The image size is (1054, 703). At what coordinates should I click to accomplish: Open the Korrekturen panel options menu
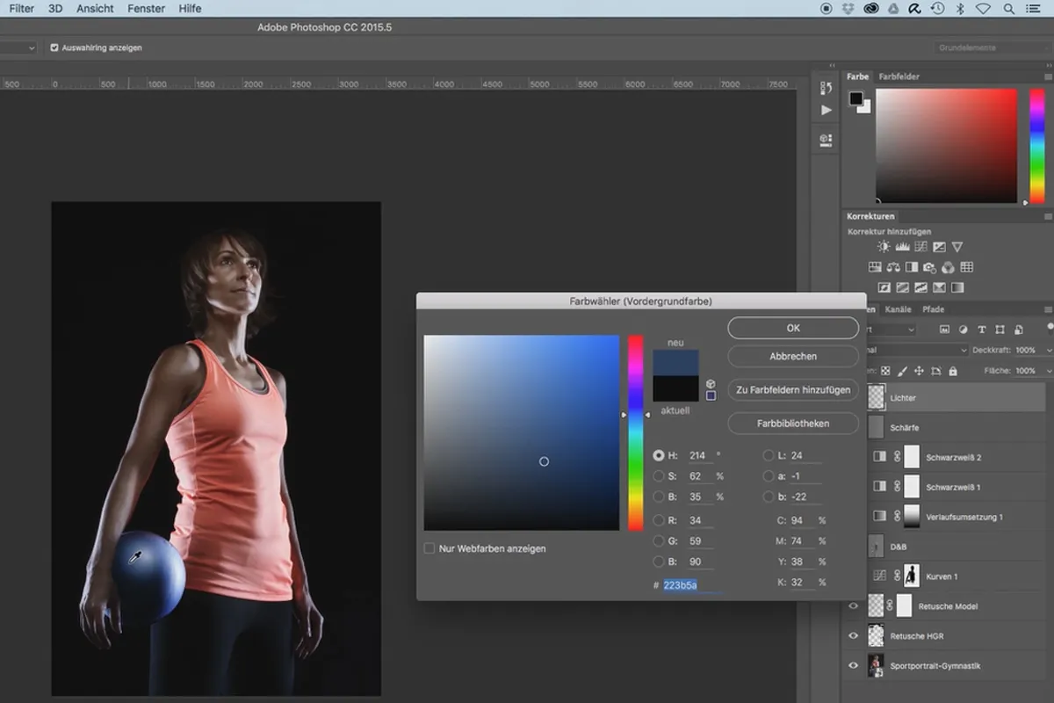[x=1048, y=216]
